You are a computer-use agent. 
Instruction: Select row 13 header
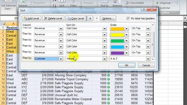3,75
